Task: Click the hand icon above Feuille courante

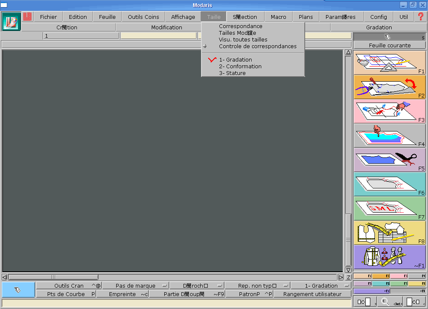Action: coord(387,37)
